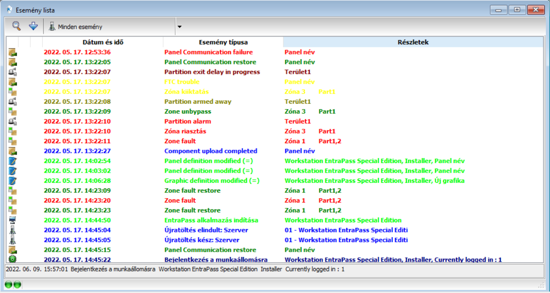
Task: Click the workstation icon beside EntraPass alkalmazás indítása
Action: pos(12,220)
